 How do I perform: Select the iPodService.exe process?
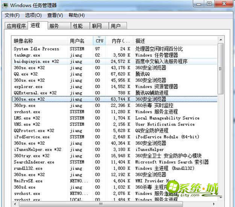click(115, 137)
